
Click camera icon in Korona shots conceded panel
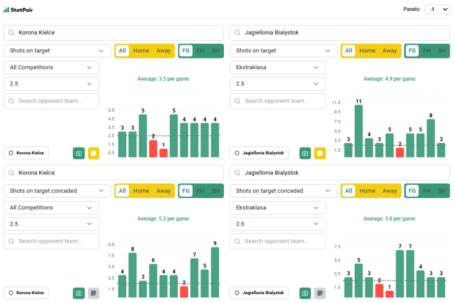(78, 293)
